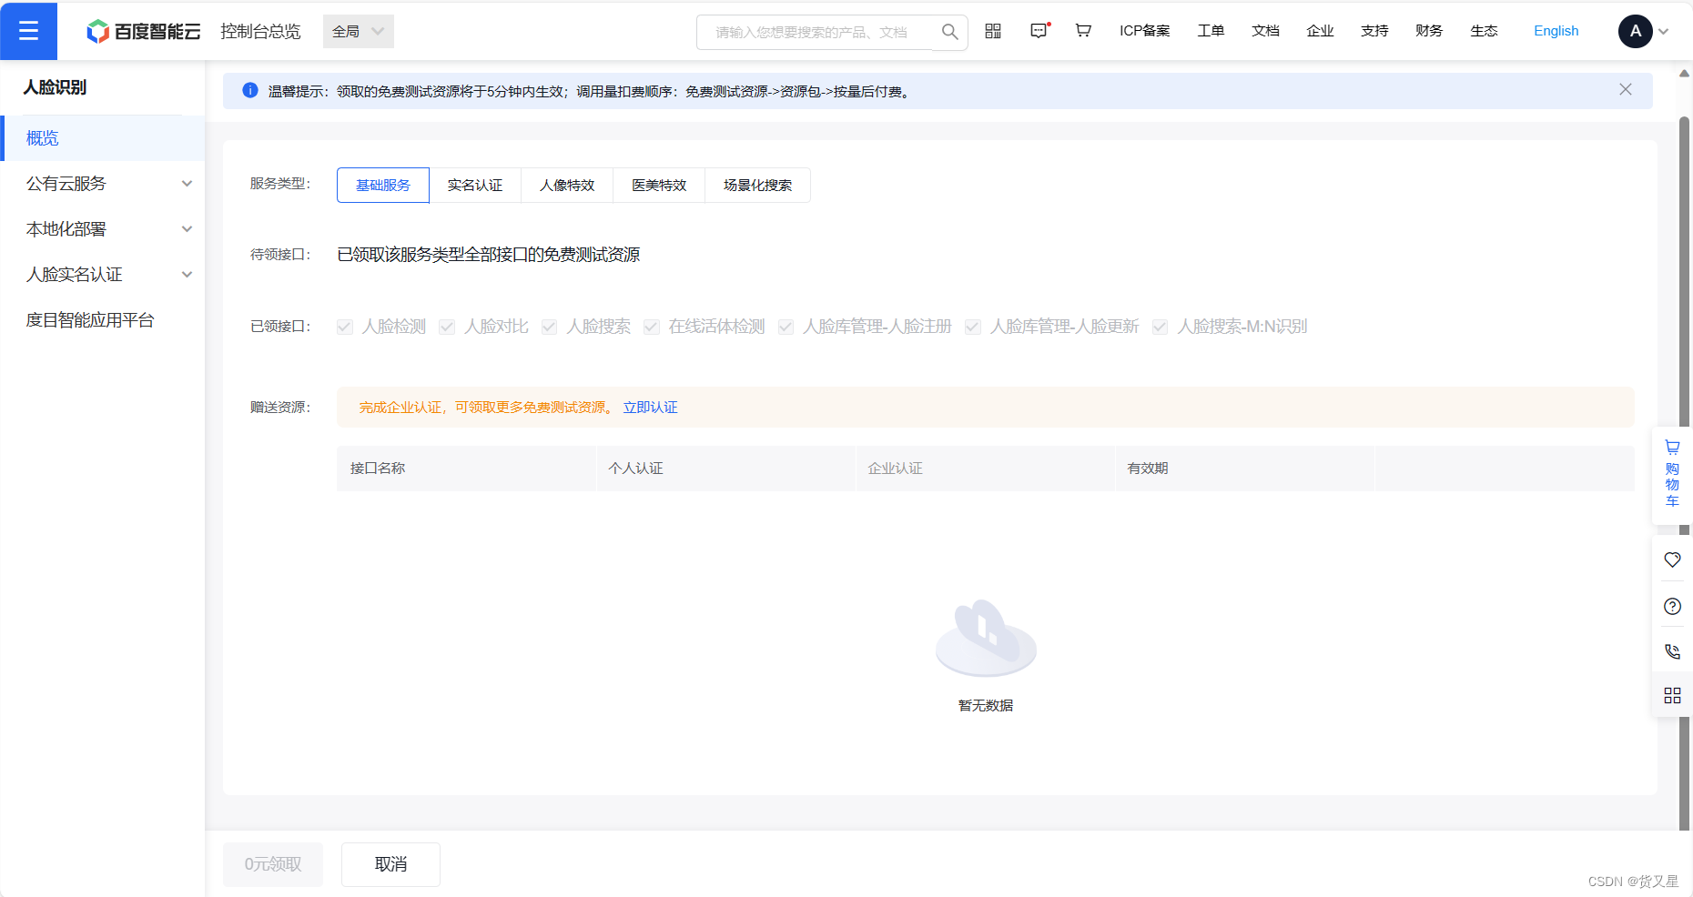Open the 支持 header menu
The image size is (1693, 897).
(1374, 31)
